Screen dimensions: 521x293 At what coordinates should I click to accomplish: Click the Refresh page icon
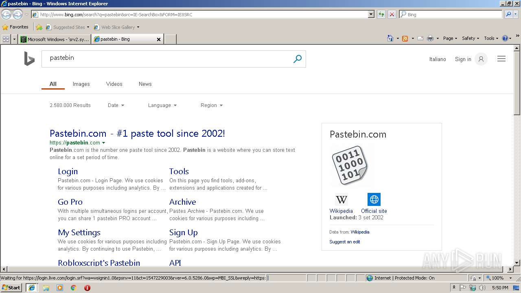381,14
